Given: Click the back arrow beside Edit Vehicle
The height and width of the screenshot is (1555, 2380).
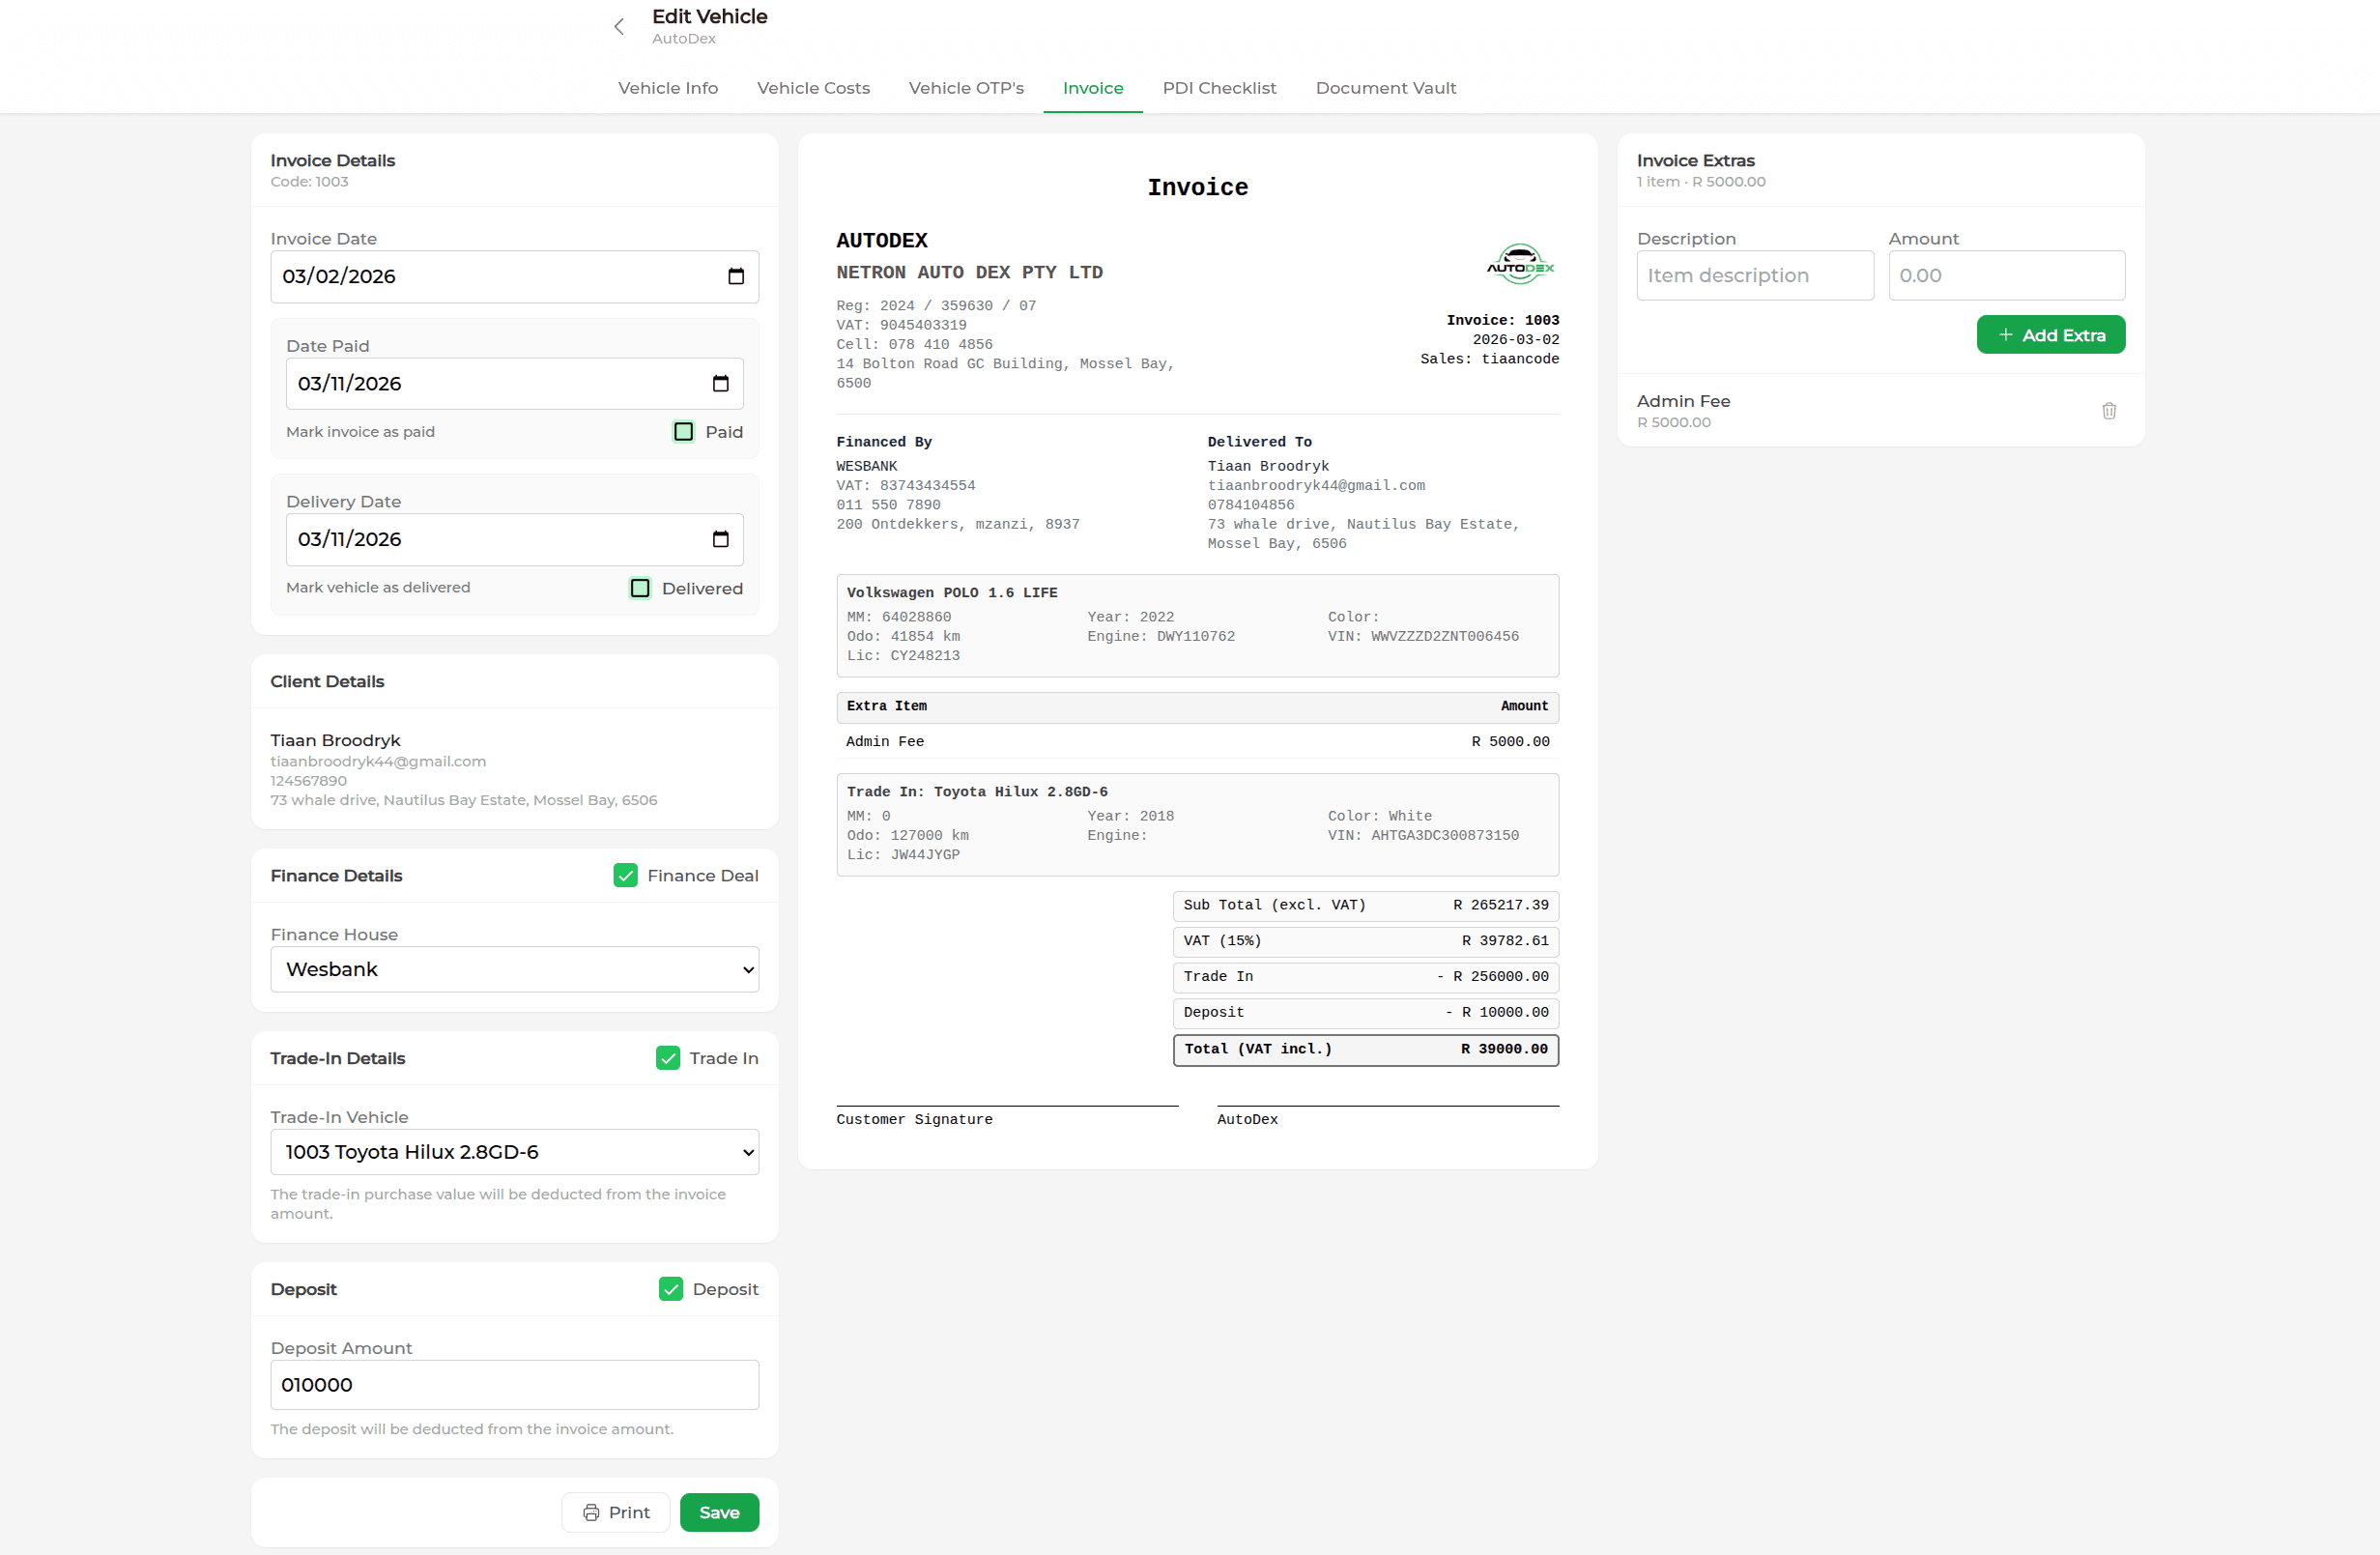Looking at the screenshot, I should 619,27.
